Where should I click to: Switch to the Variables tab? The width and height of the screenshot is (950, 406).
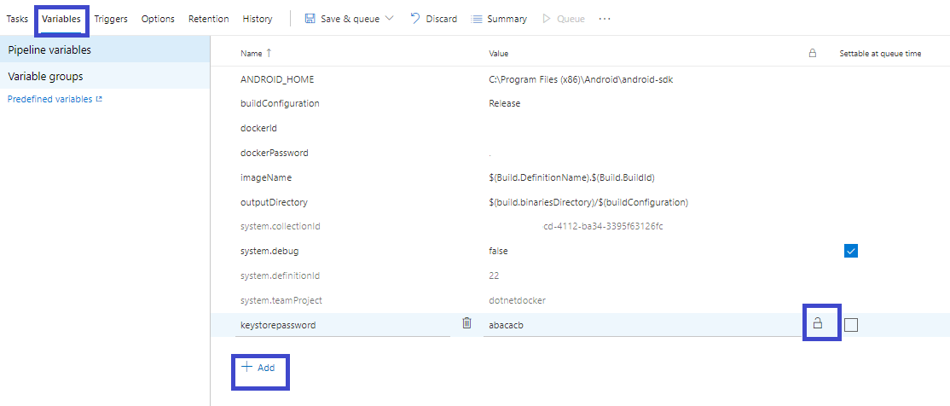click(61, 19)
